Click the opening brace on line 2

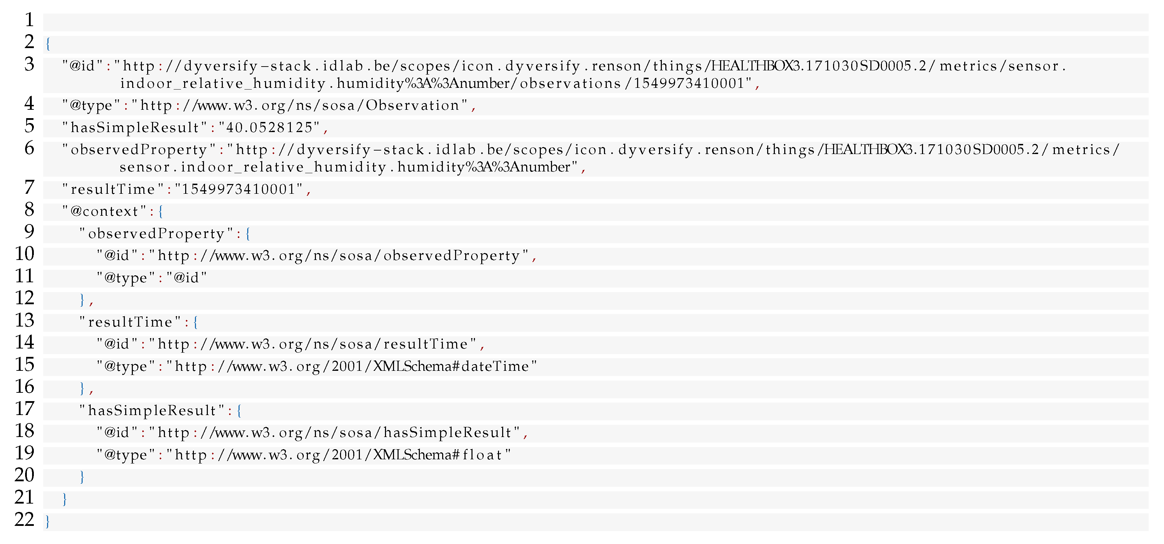(48, 44)
